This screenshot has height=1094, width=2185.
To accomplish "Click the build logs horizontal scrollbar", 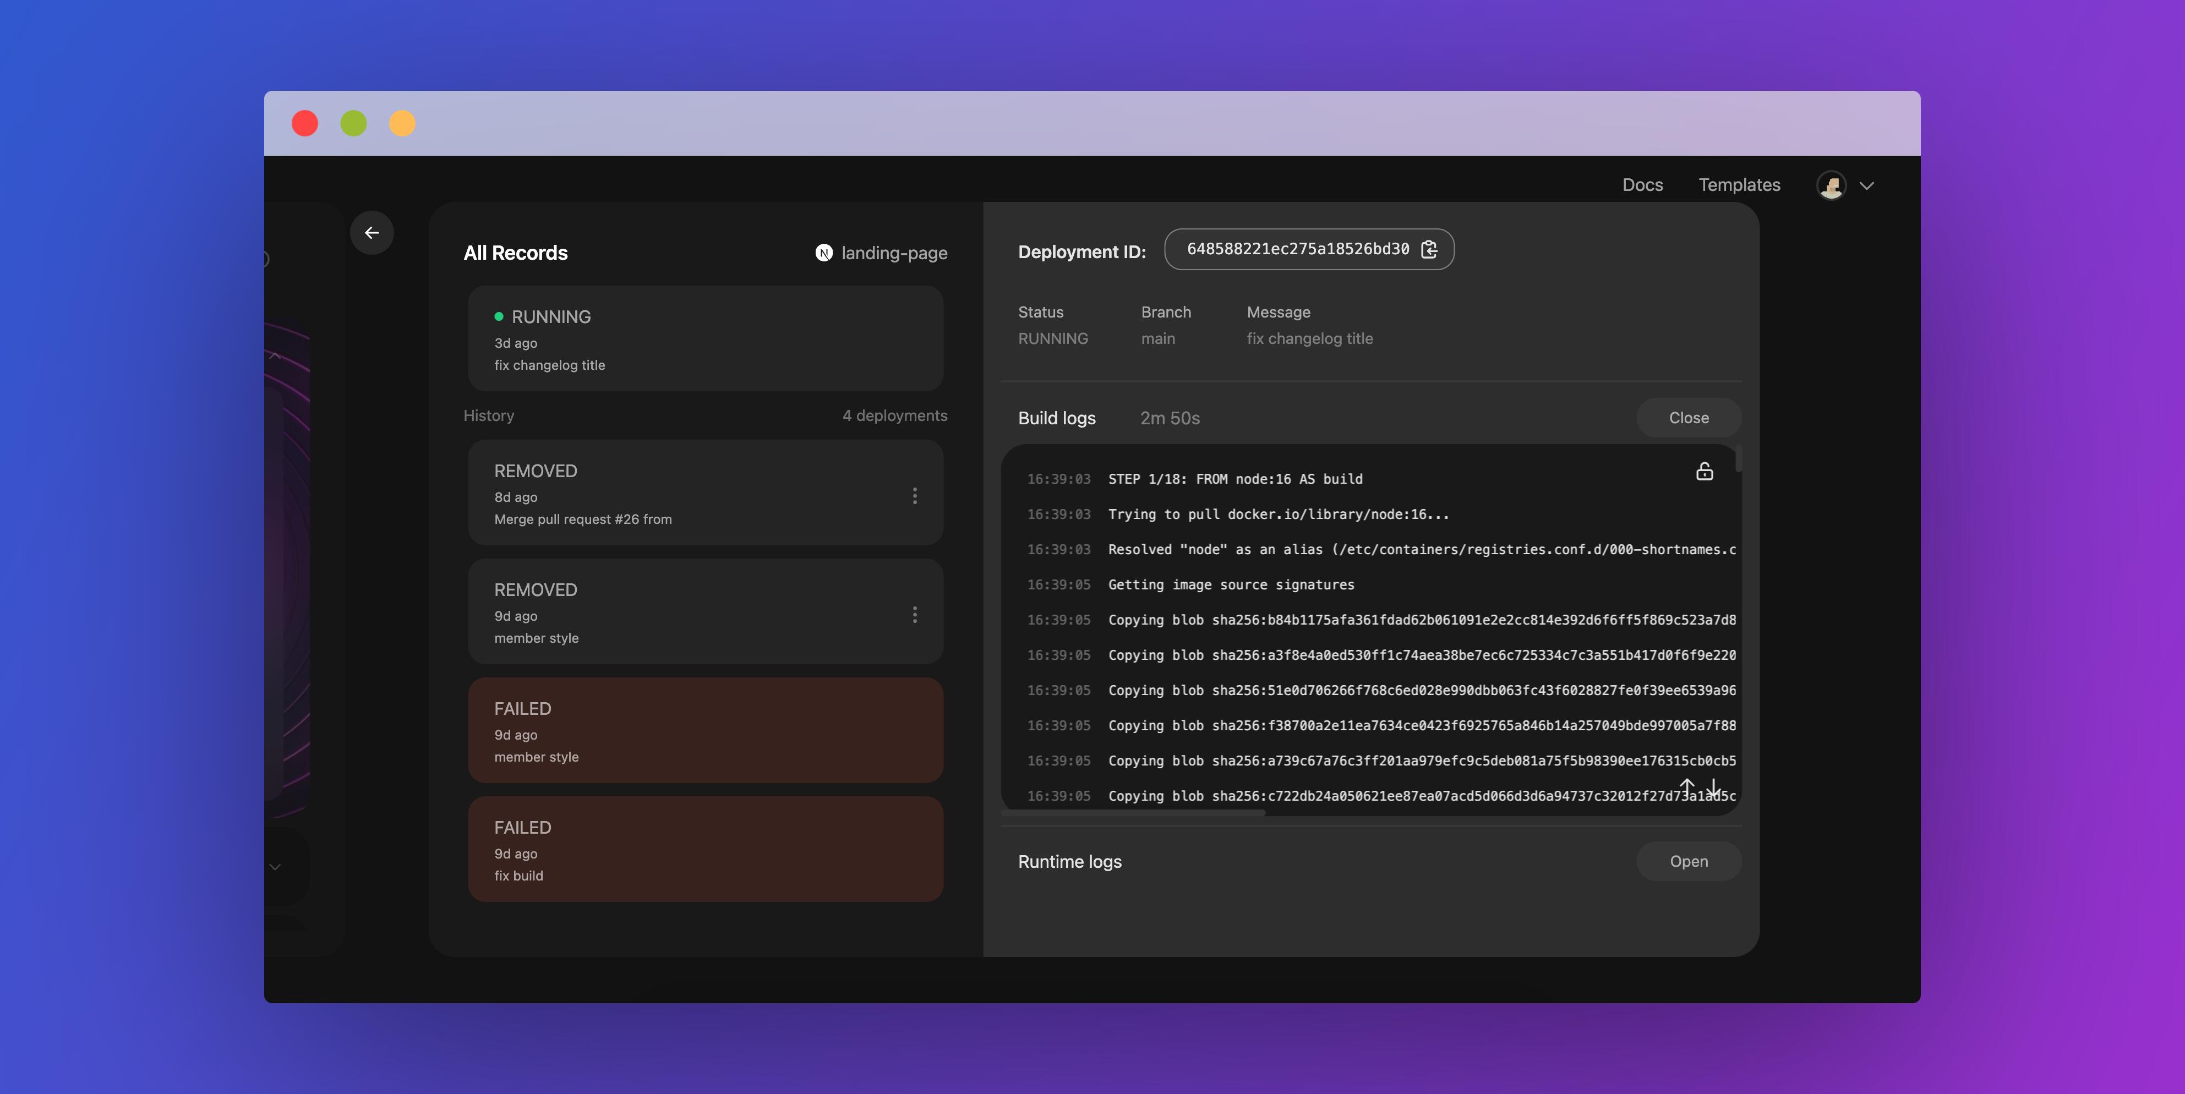I will [x=1133, y=812].
